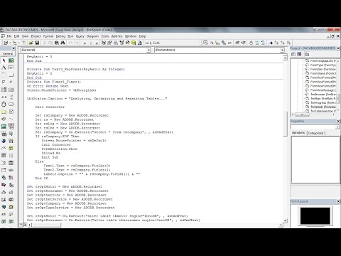The width and height of the screenshot is (341, 256).
Task: Click the Toggle Breakpoint hand icon
Action: click(x=251, y=43)
